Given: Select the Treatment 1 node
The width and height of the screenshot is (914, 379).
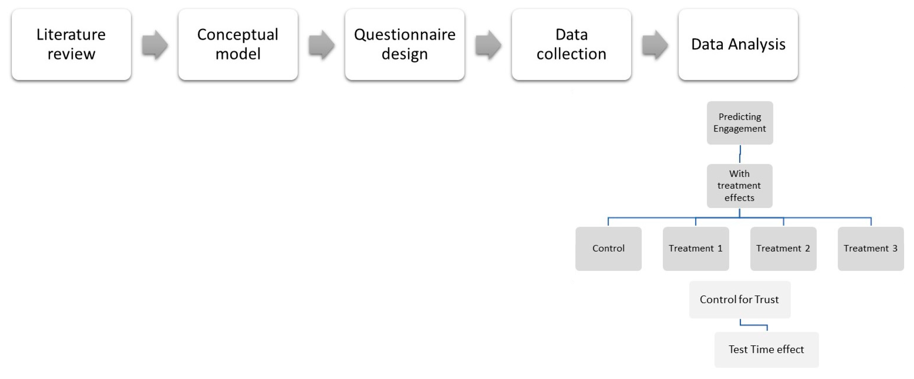Looking at the screenshot, I should tap(696, 248).
